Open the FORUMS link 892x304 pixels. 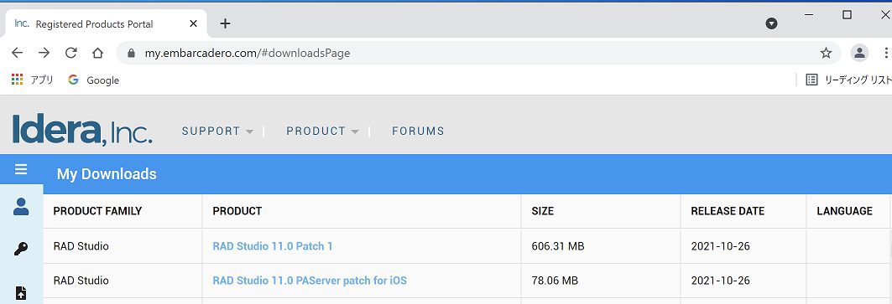pos(418,131)
